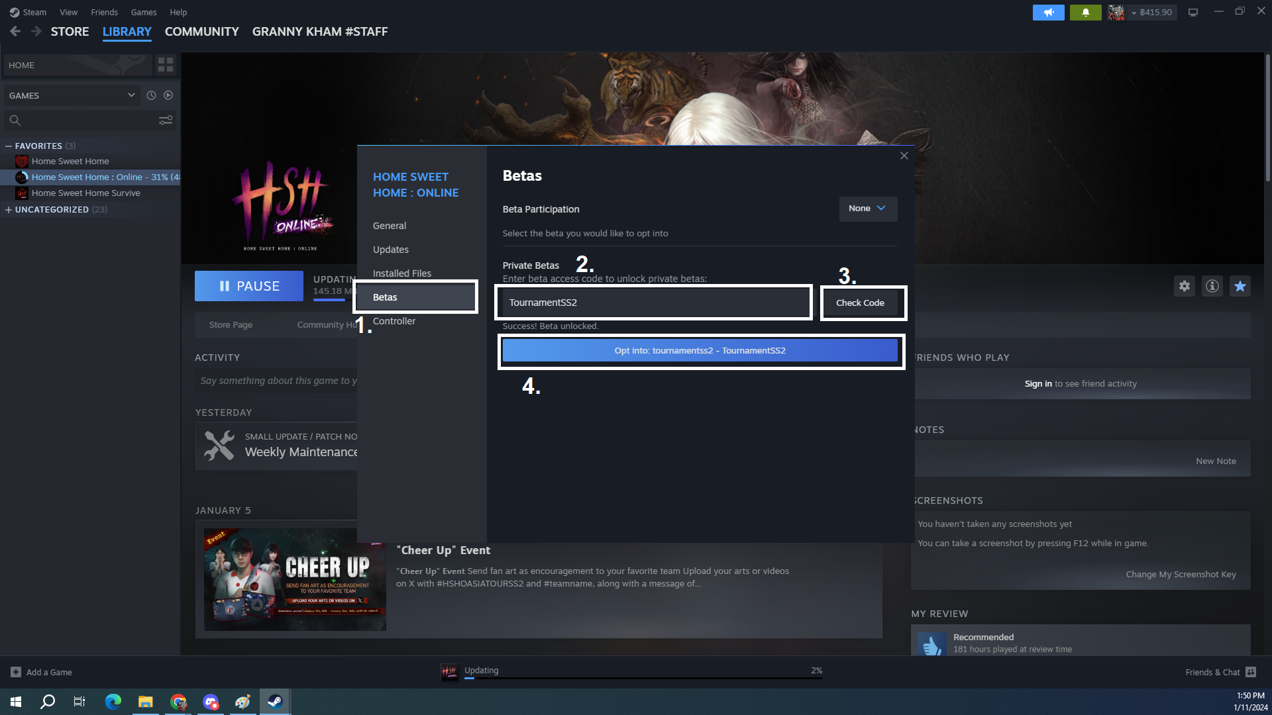Viewport: 1272px width, 715px height.
Task: Open game info icon
Action: (1212, 286)
